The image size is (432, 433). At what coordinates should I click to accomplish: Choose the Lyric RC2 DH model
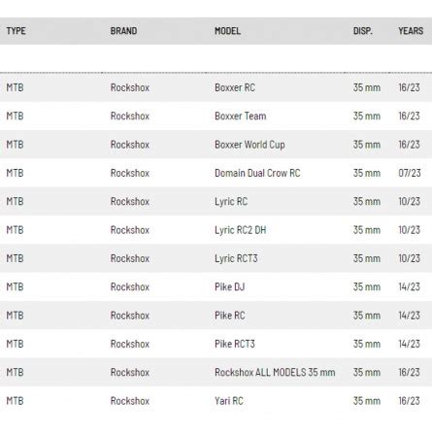pyautogui.click(x=240, y=230)
